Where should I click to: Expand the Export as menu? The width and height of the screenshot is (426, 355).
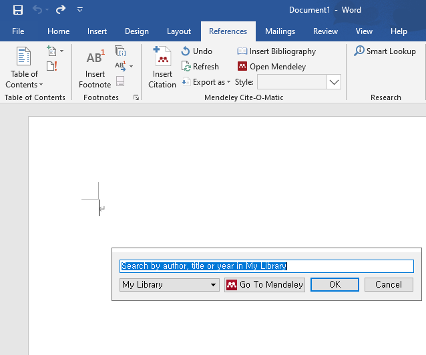pos(206,82)
